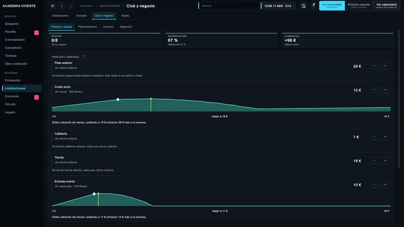Image resolution: width=404 pixels, height=227 pixels.
Task: Switch to the Escuela tab
Action: point(81,16)
